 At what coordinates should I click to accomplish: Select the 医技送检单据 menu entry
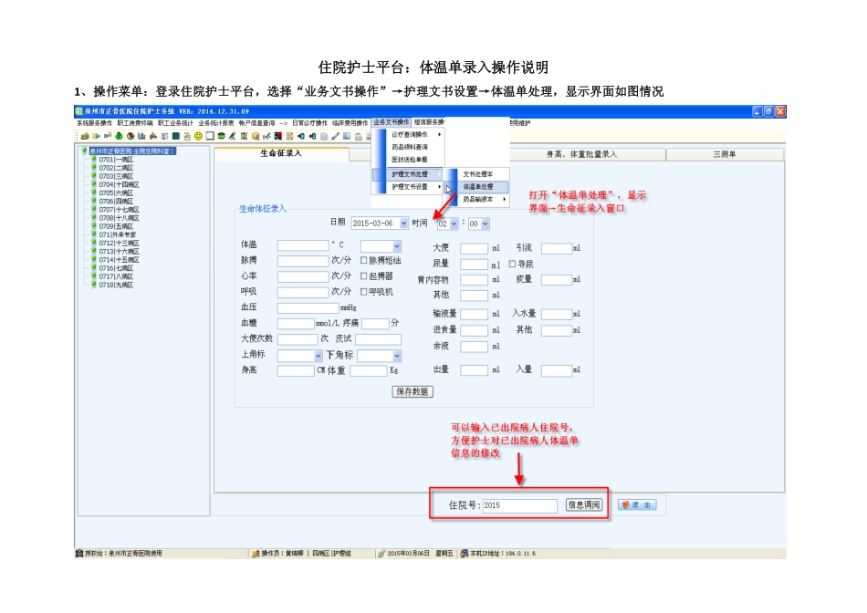(x=410, y=160)
